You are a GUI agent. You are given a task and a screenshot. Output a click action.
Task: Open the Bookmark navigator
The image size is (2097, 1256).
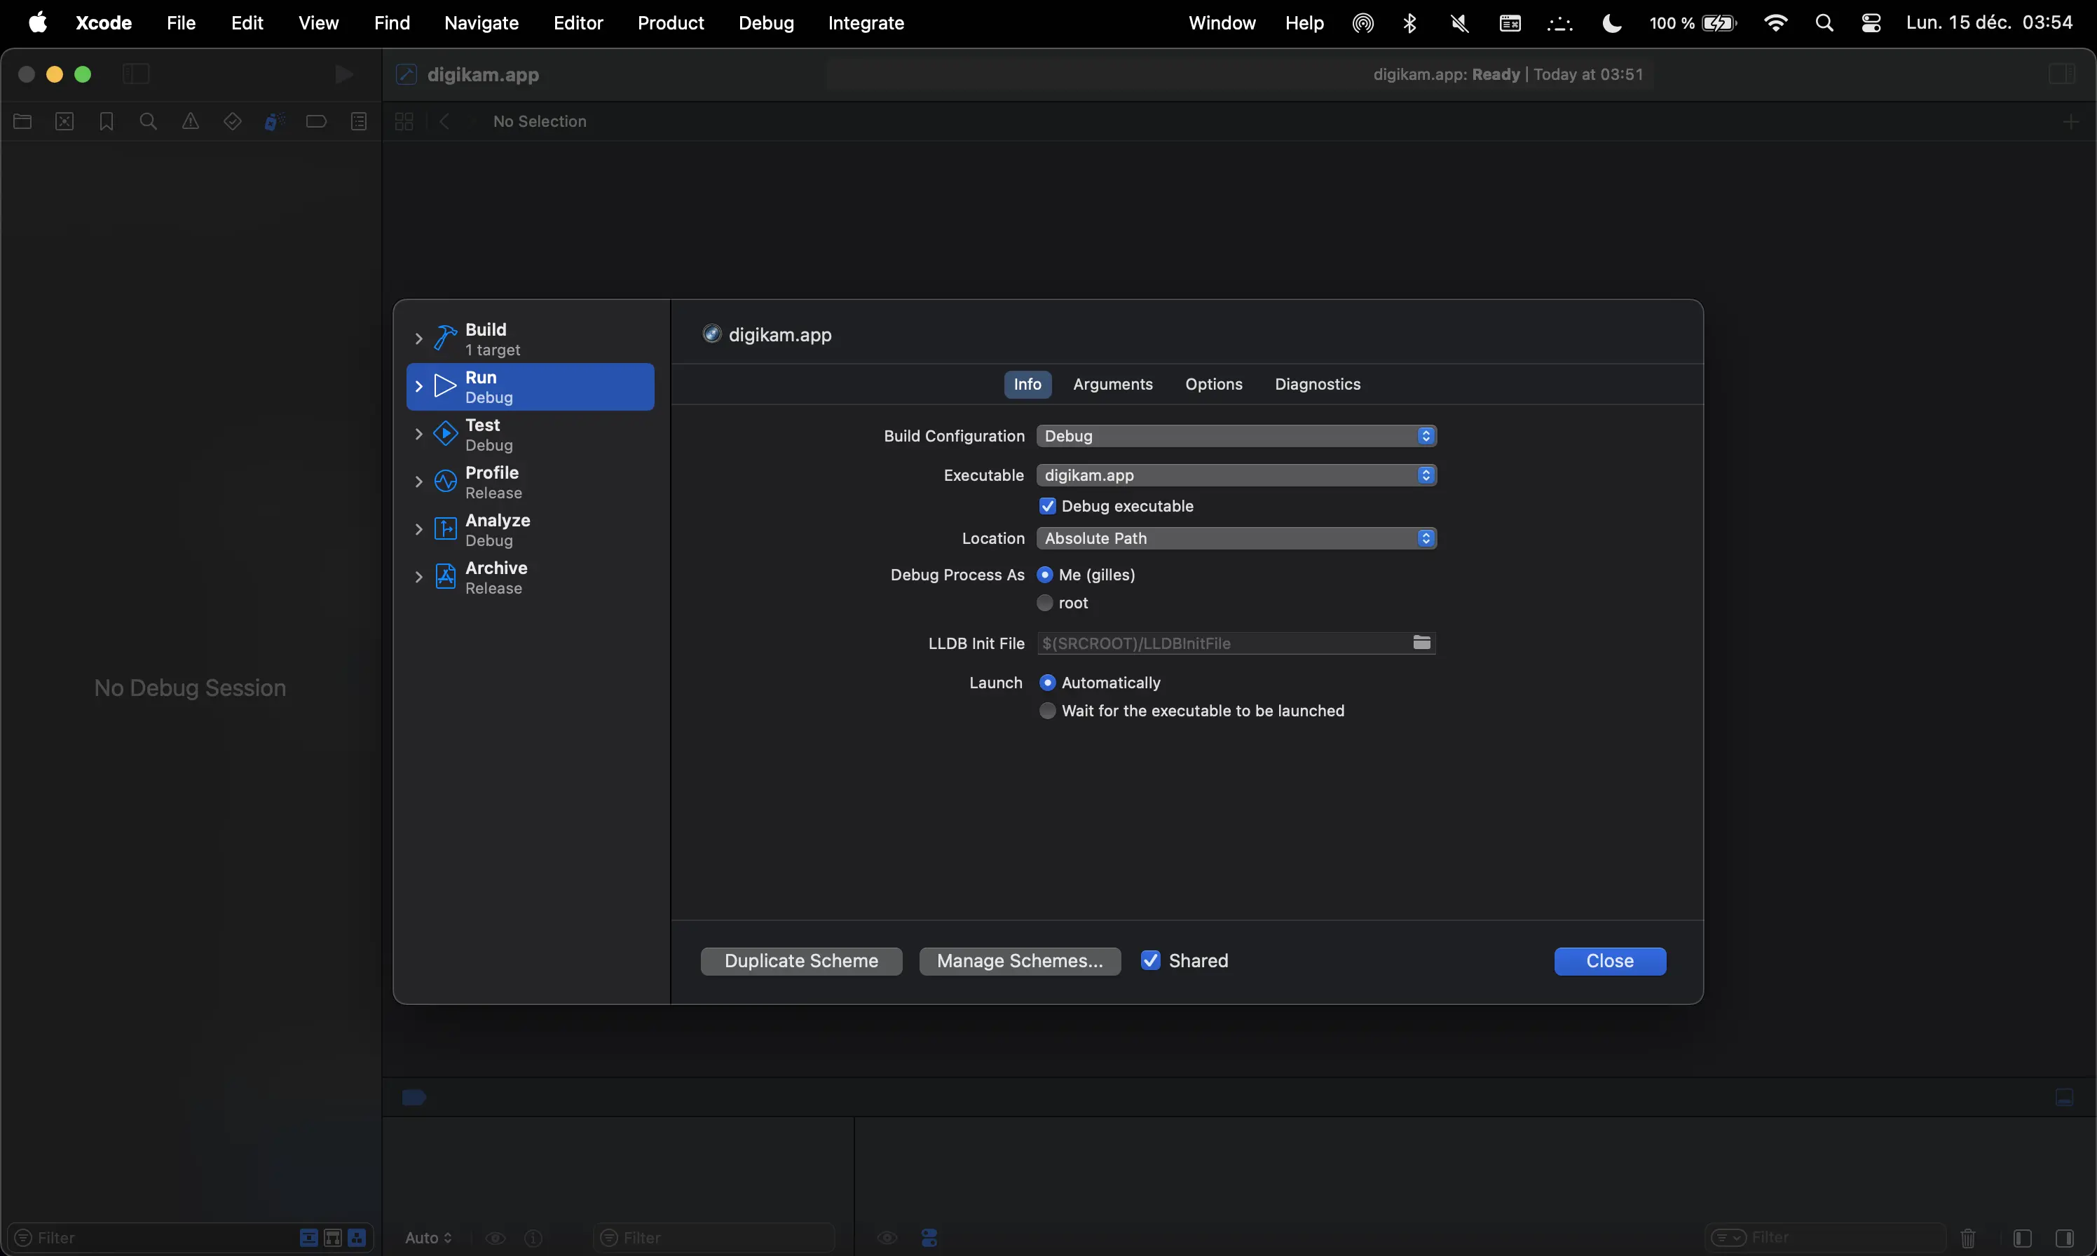click(105, 121)
